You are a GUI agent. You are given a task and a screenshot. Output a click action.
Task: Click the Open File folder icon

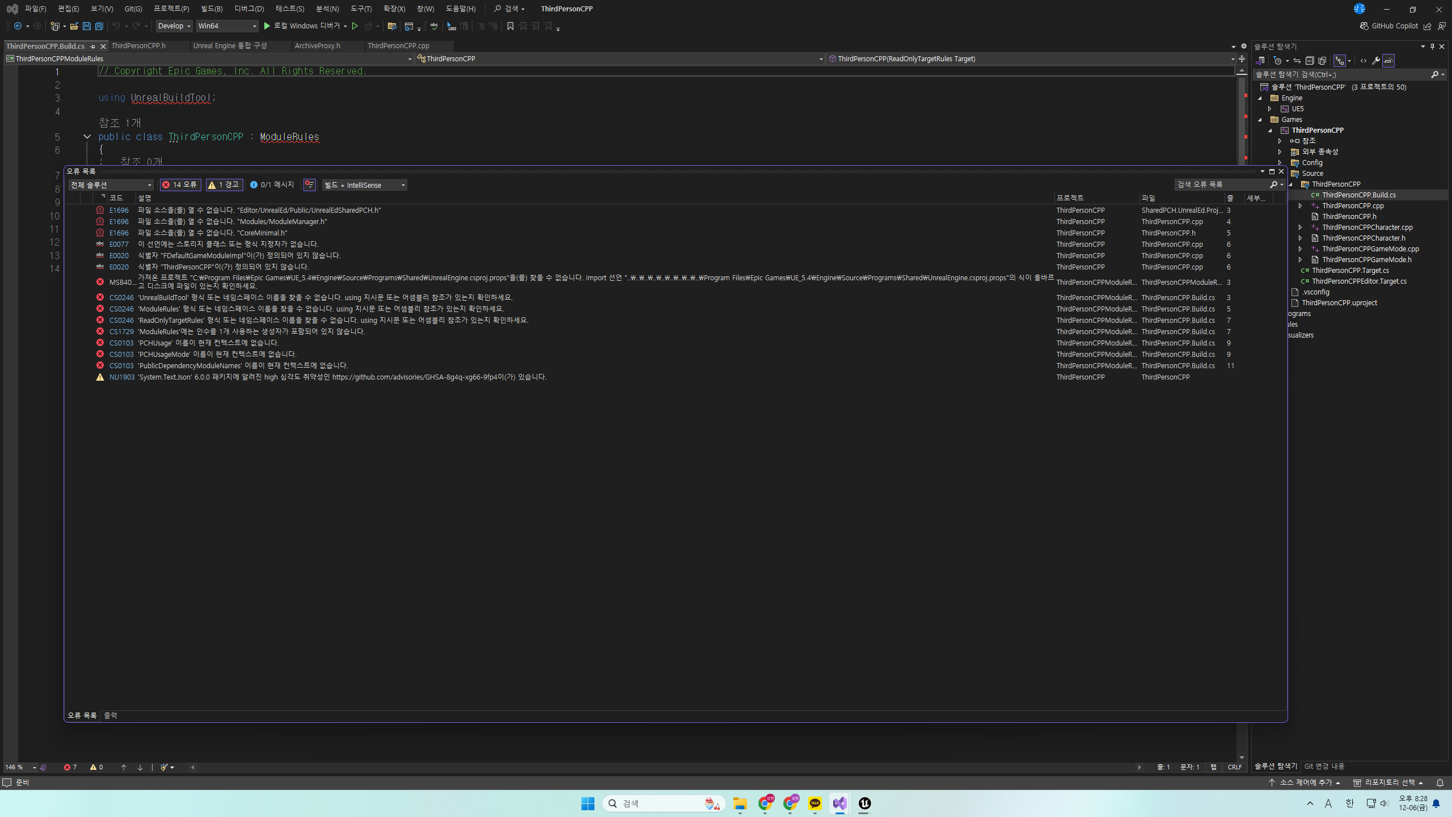(74, 26)
